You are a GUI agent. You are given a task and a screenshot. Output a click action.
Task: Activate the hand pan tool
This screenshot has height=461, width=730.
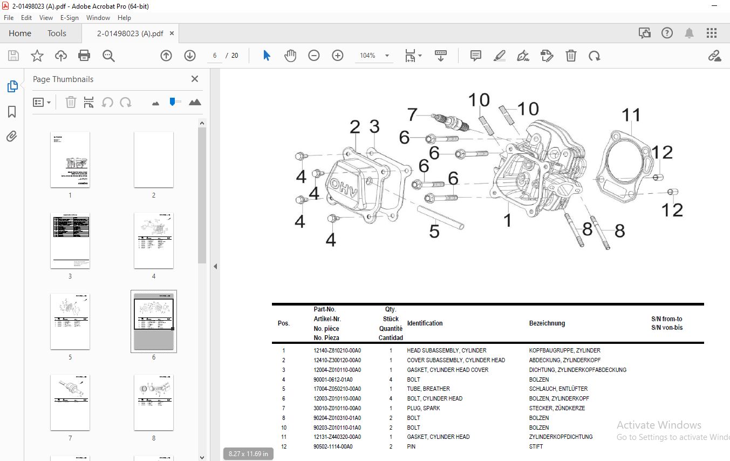pos(290,56)
